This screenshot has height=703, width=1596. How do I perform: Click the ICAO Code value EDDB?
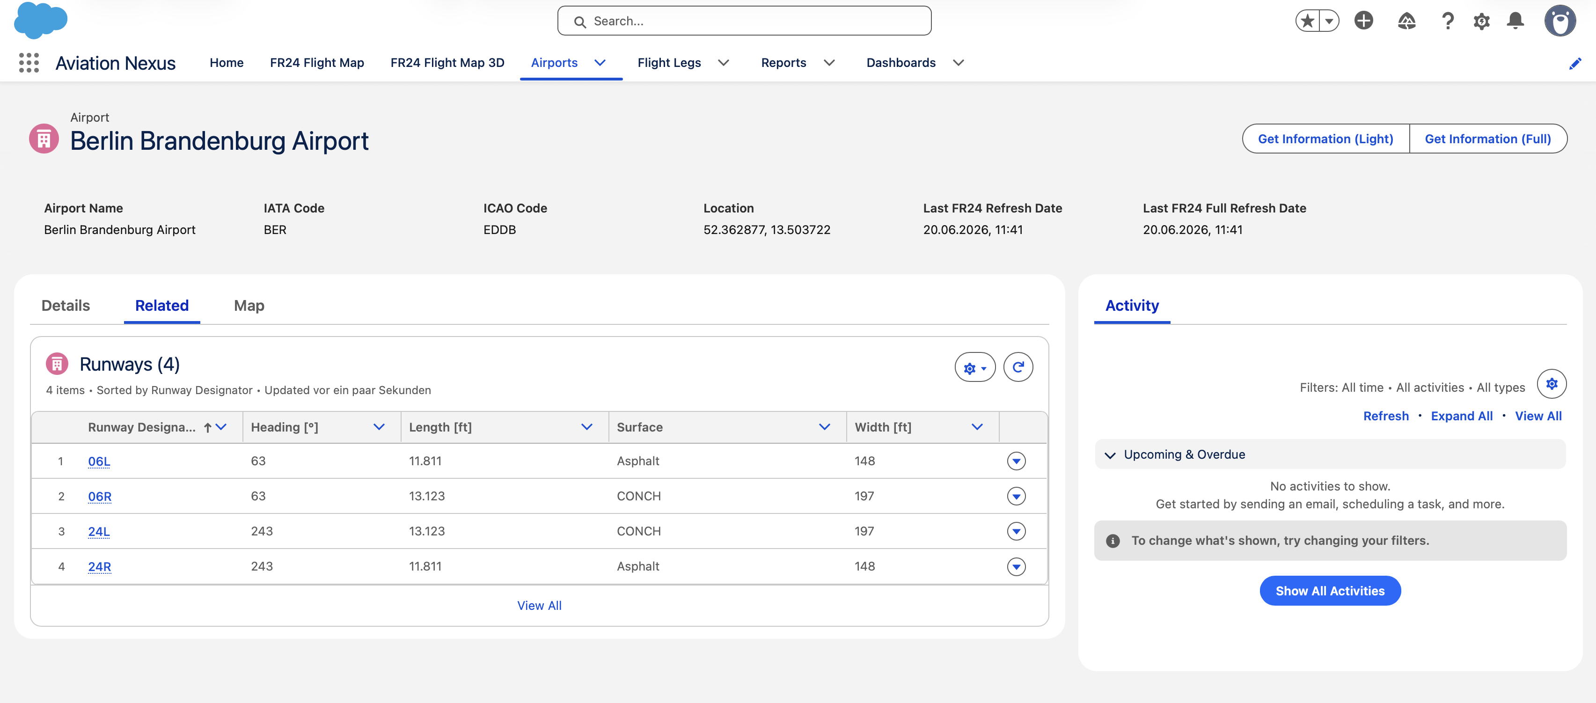(x=499, y=230)
